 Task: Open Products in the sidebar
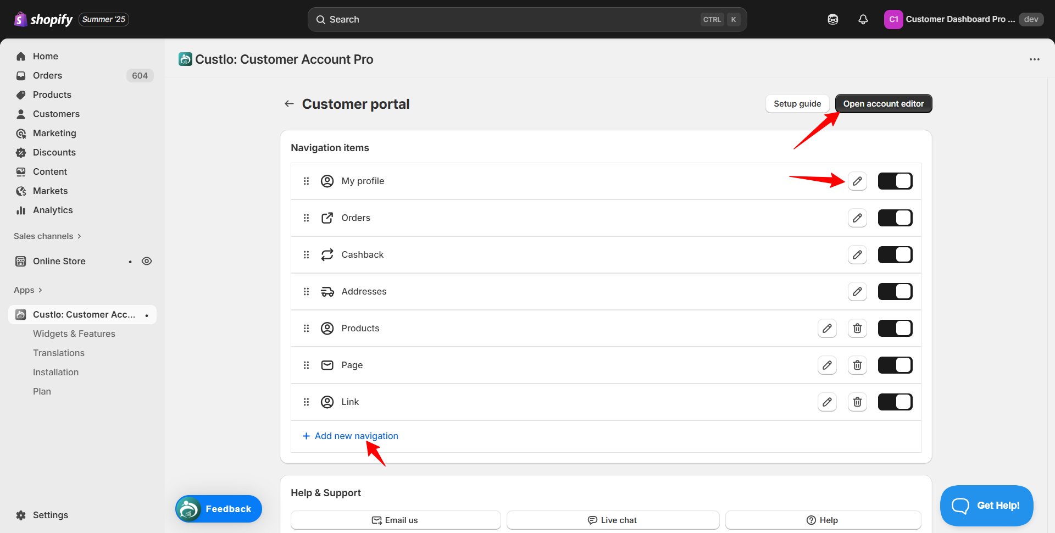(x=82, y=95)
